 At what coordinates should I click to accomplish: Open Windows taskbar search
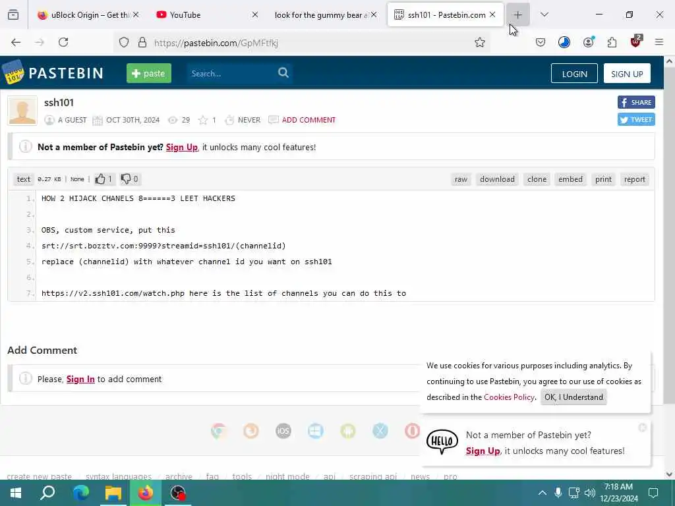click(x=47, y=493)
